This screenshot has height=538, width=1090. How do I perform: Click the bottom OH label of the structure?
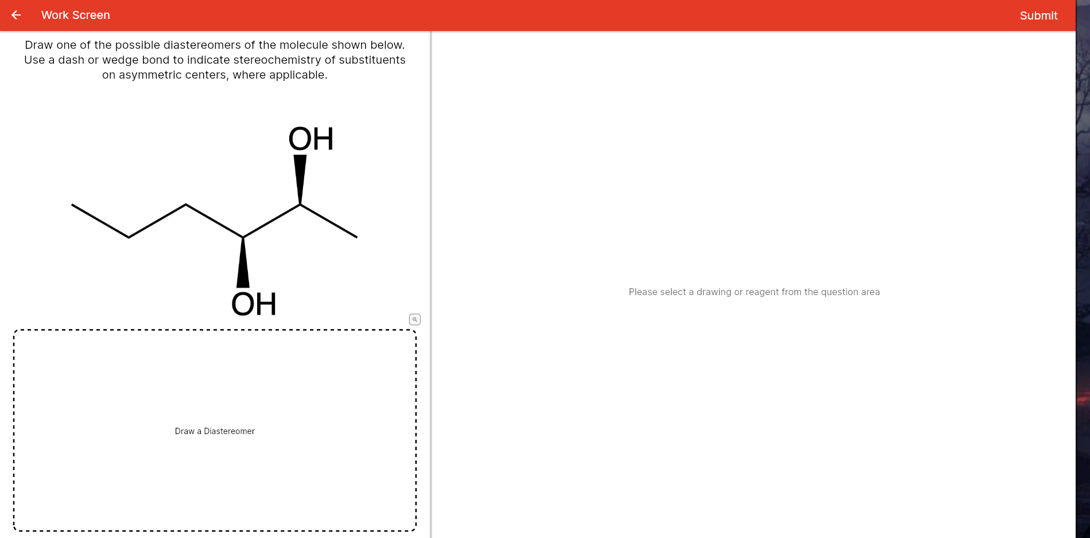click(x=254, y=303)
